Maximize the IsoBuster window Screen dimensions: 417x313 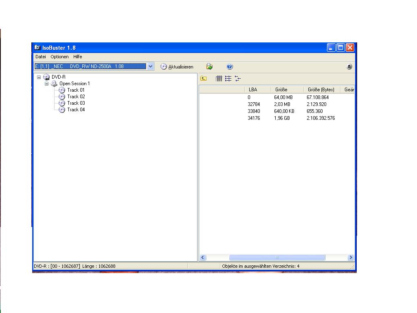pos(341,48)
